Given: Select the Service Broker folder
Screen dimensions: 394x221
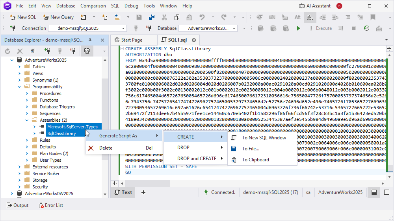Looking at the screenshot, I should click(46, 174).
